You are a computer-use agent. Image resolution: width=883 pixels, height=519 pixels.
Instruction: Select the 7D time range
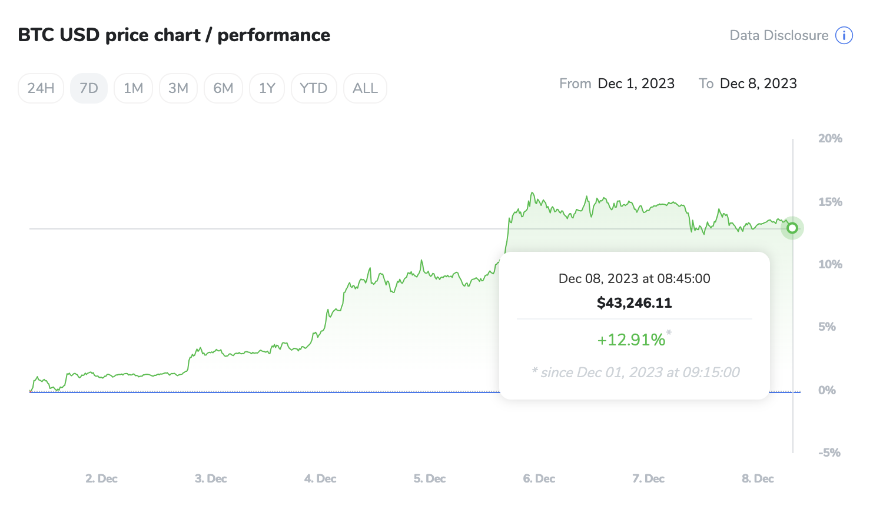click(x=89, y=88)
